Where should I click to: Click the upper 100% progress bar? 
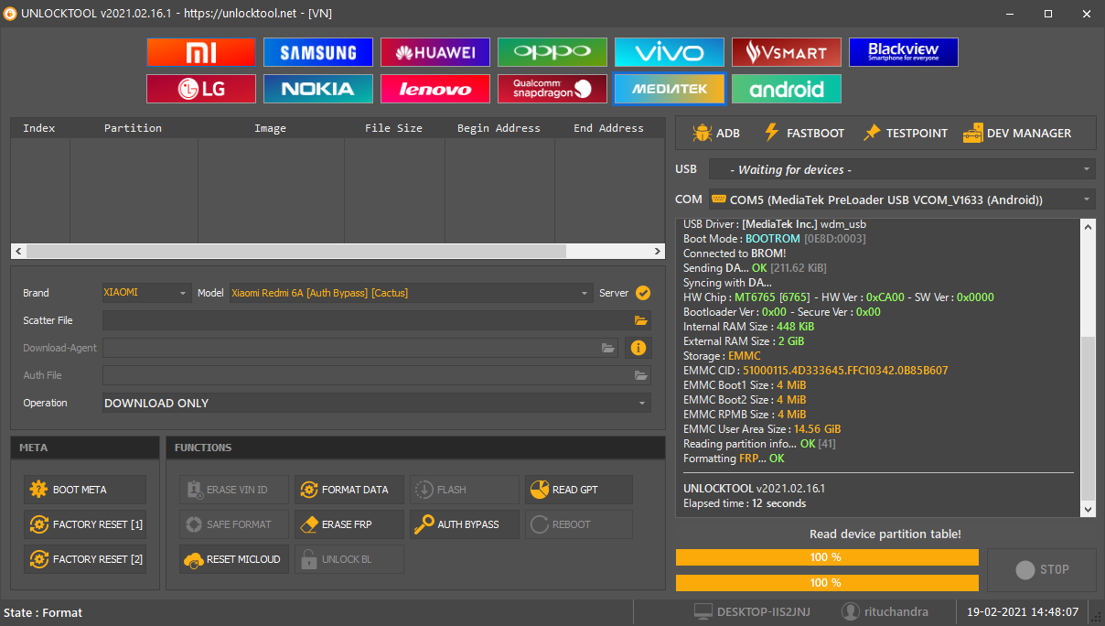click(827, 557)
